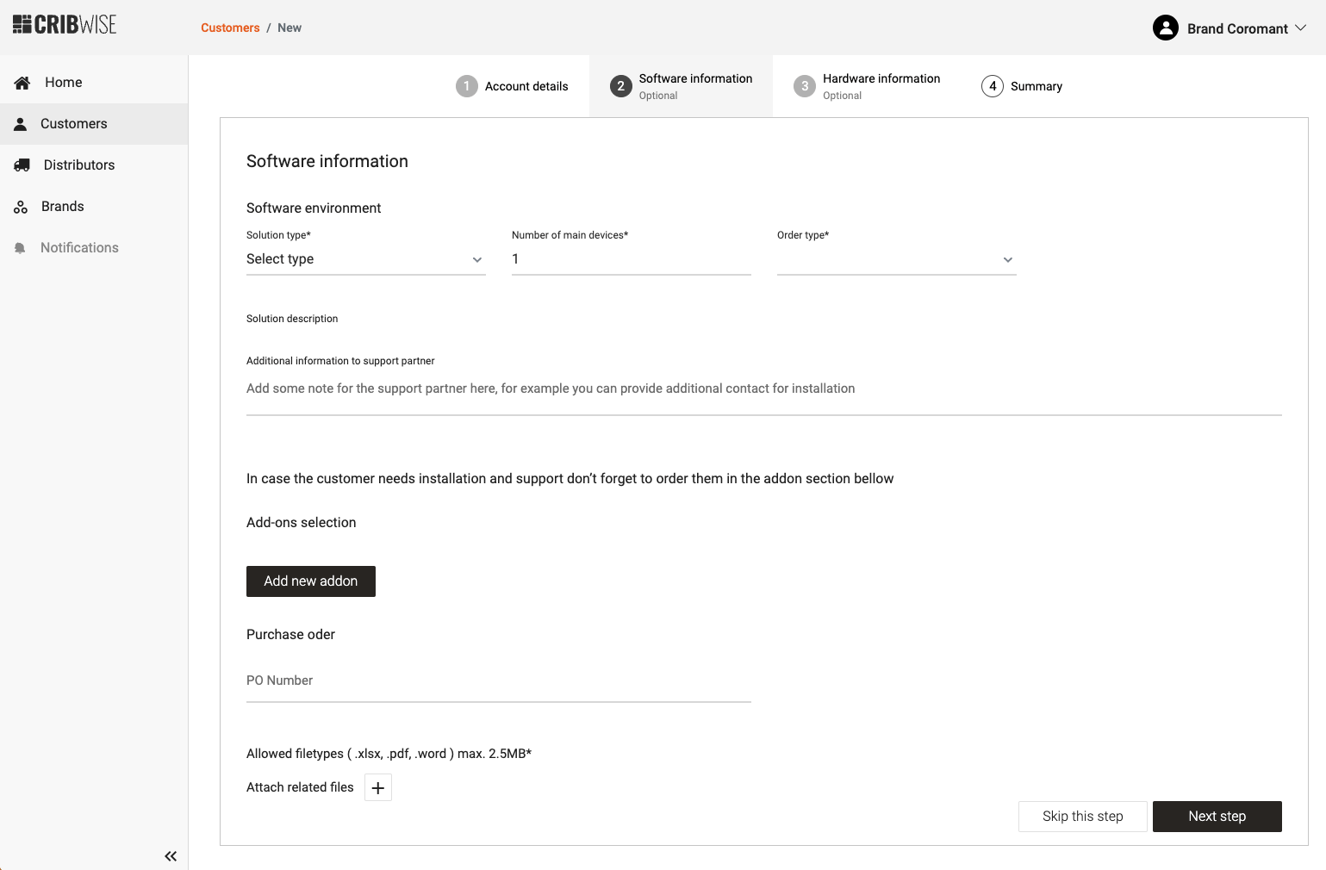
Task: Expand the Brand Coromant account menu chevron
Action: tap(1301, 28)
